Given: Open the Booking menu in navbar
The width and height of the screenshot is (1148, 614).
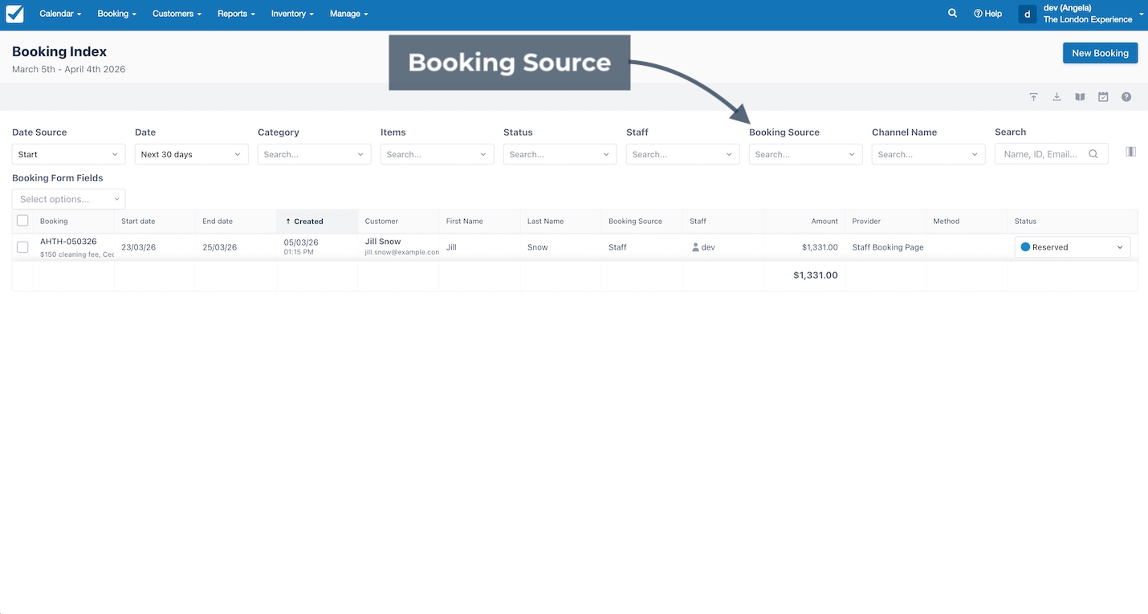Looking at the screenshot, I should [x=116, y=14].
